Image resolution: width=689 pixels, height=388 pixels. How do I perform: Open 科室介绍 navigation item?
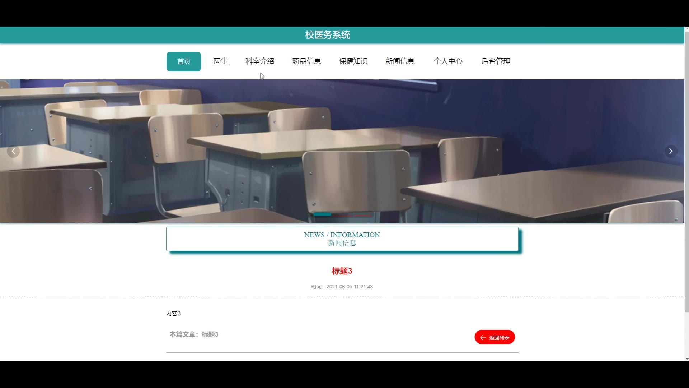[260, 61]
